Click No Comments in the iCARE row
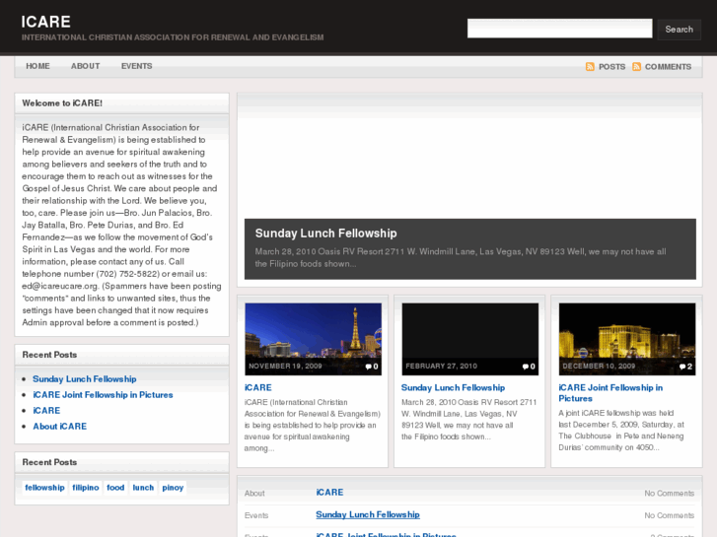This screenshot has height=537, width=717. point(670,493)
